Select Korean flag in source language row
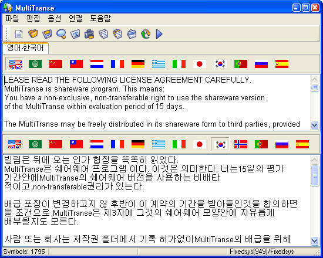 [220, 64]
